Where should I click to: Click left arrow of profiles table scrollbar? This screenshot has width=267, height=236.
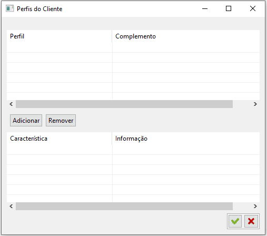point(11,104)
